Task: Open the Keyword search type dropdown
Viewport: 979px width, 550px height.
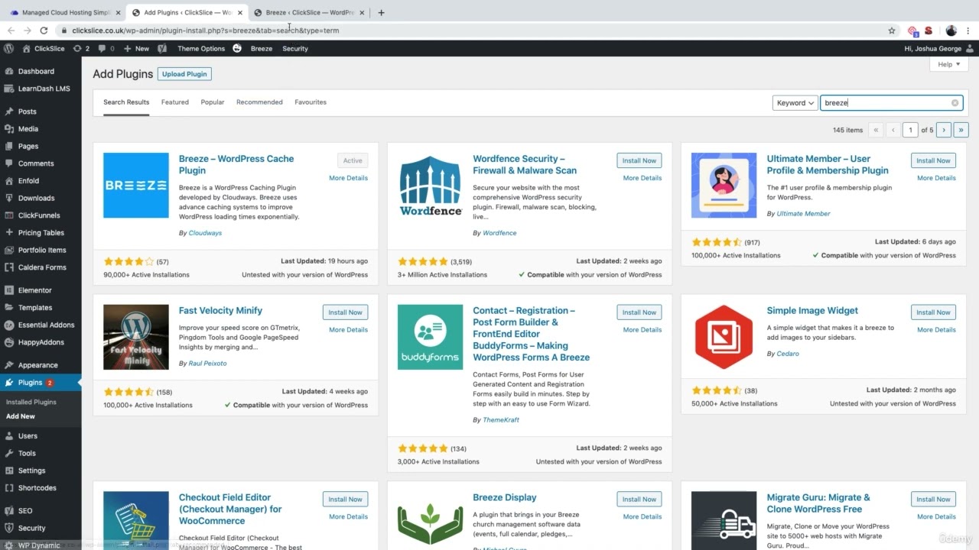Action: pyautogui.click(x=795, y=103)
